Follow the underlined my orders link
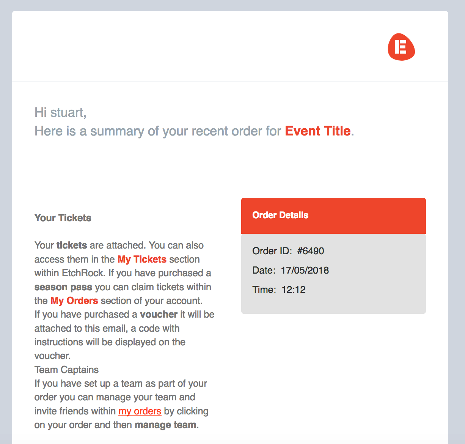 (x=140, y=411)
